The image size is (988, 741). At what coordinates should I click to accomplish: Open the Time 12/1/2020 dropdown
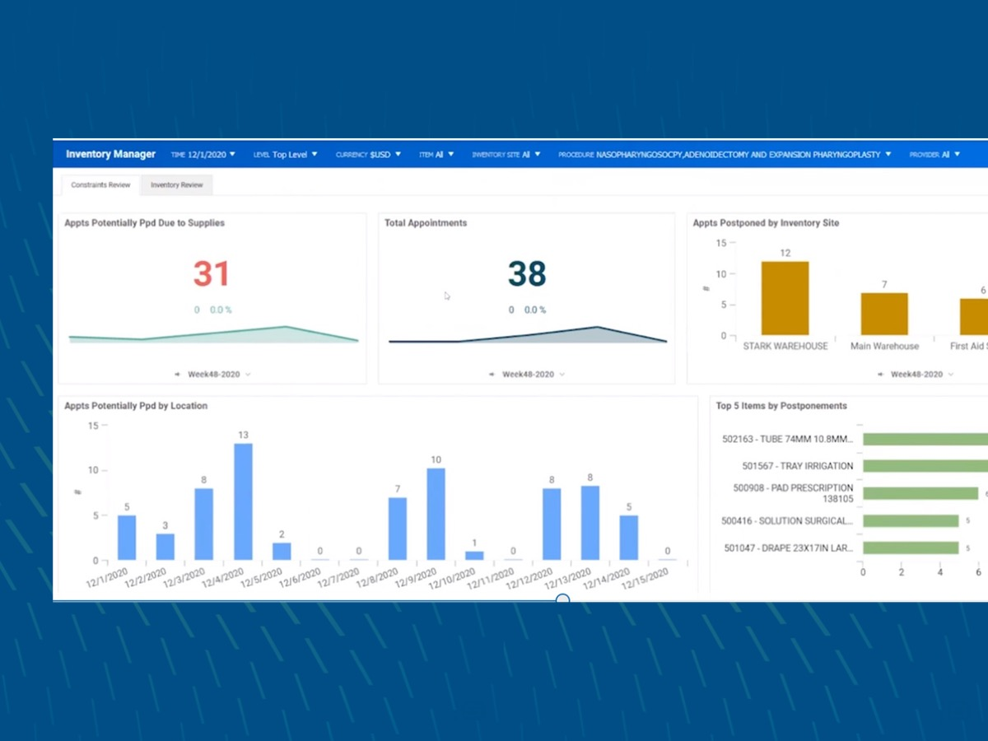coord(203,154)
